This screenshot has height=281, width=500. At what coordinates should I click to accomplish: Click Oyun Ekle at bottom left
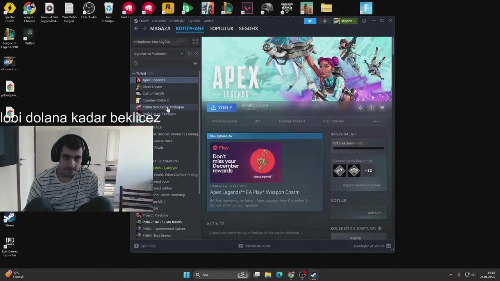point(145,246)
